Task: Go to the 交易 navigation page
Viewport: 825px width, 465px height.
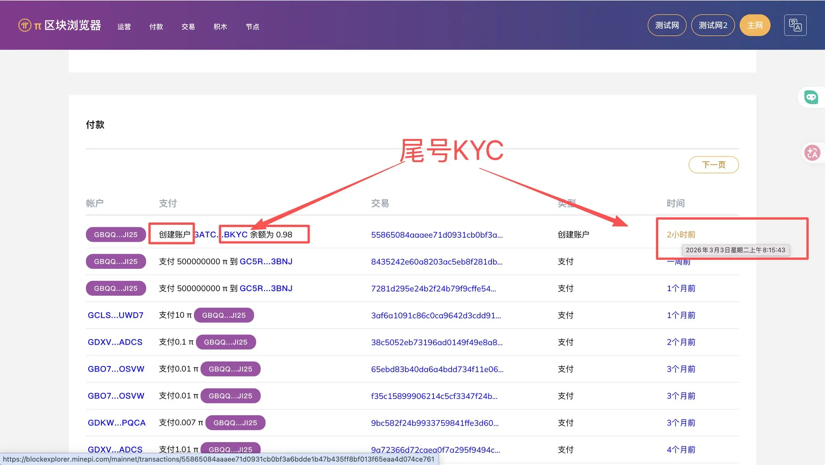Action: [188, 27]
